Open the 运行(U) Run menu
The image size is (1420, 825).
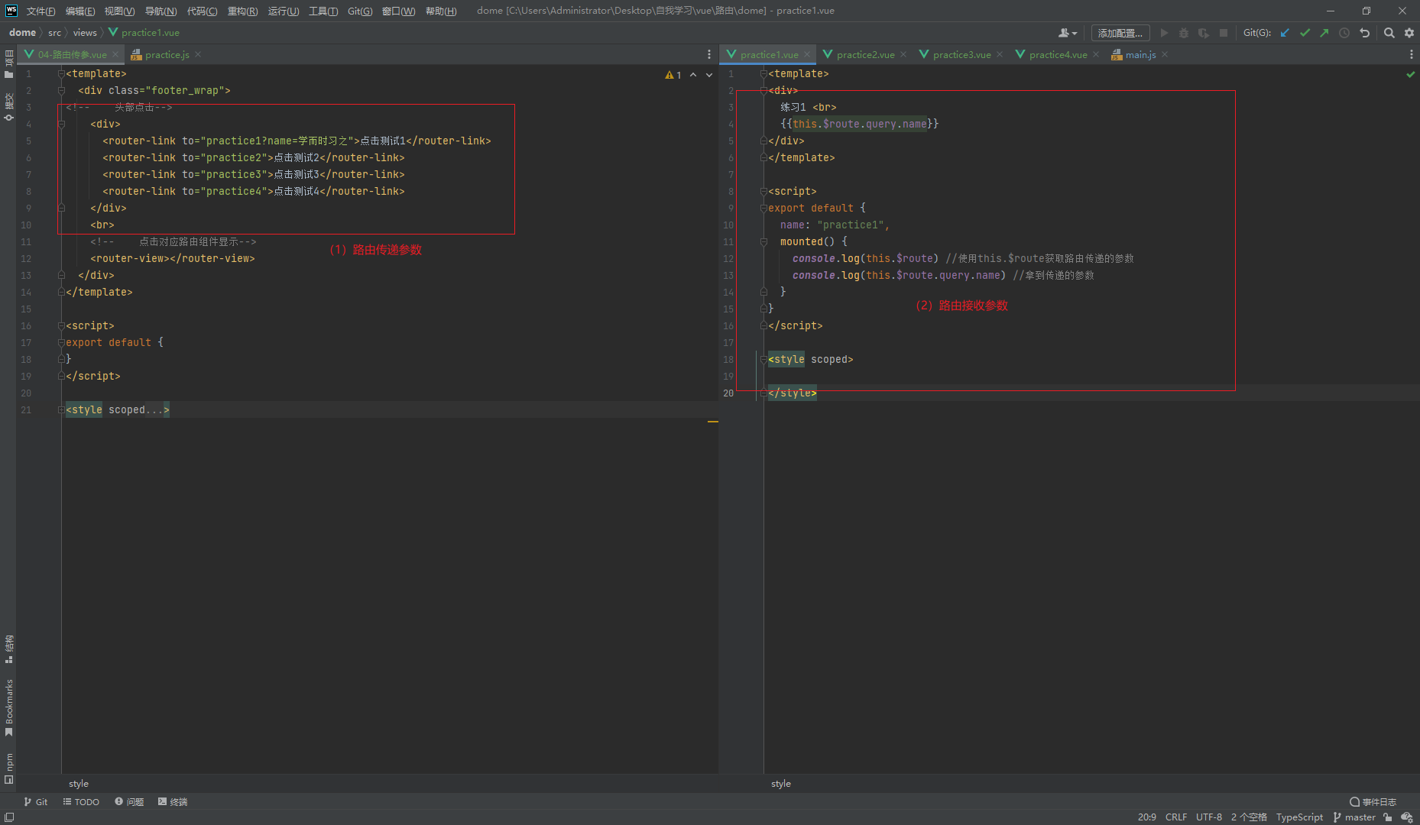click(283, 11)
